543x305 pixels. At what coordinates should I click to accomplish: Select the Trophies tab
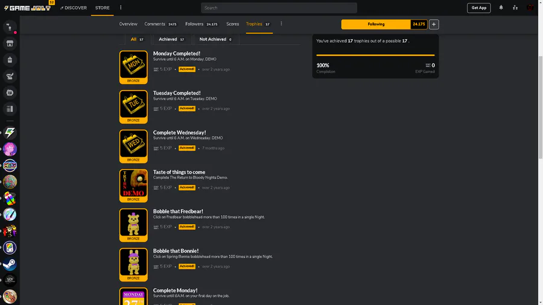click(x=258, y=24)
